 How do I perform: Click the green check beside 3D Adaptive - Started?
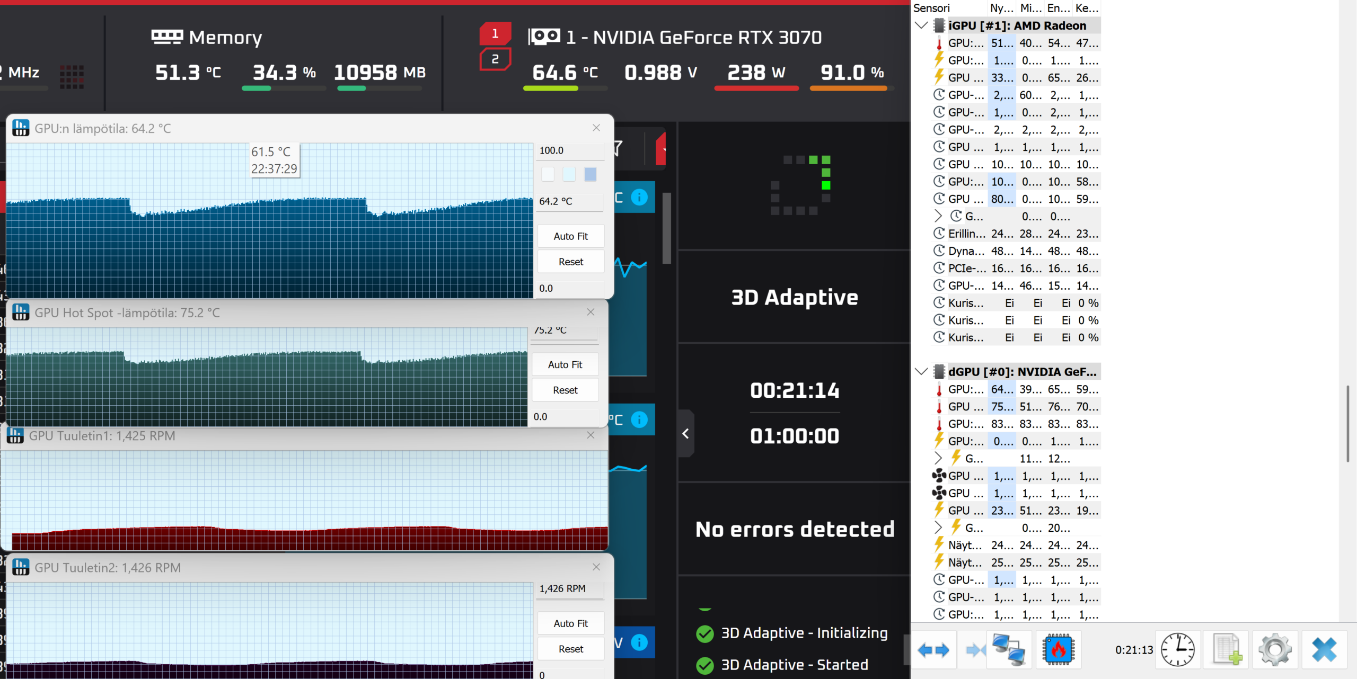click(x=705, y=665)
